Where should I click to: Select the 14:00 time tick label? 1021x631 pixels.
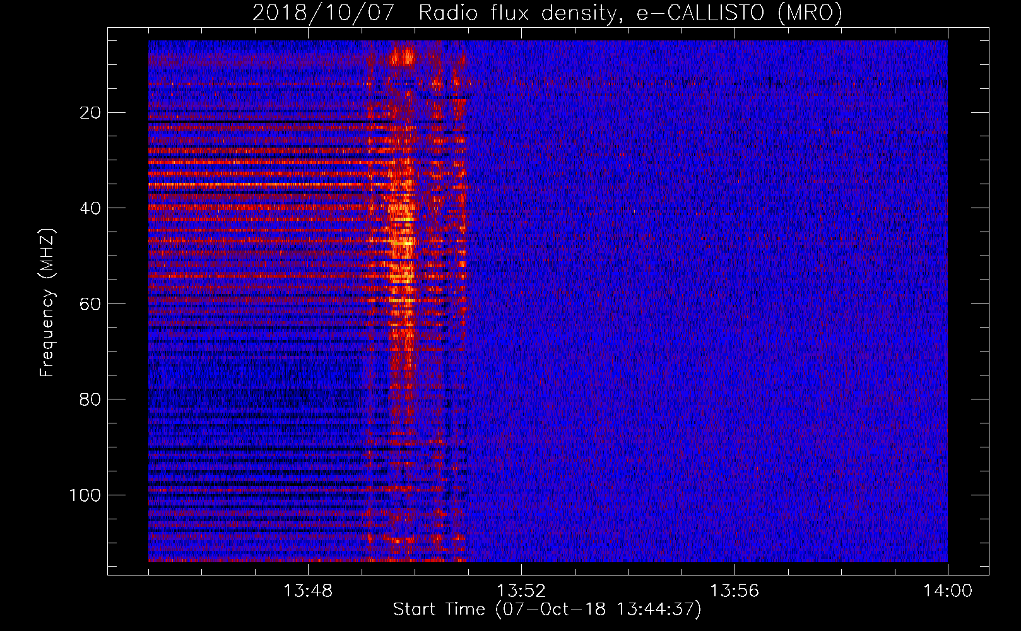[x=948, y=591]
